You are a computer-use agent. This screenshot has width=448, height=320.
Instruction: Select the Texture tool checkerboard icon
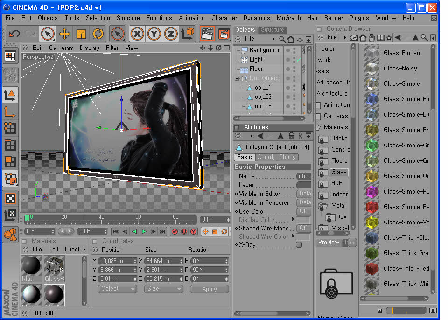(x=10, y=198)
